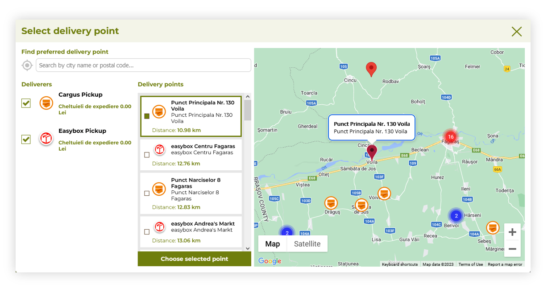Viewport: 548px width, 292px height.
Task: Click the delivery points scrollbar up arrow
Action: 248,96
